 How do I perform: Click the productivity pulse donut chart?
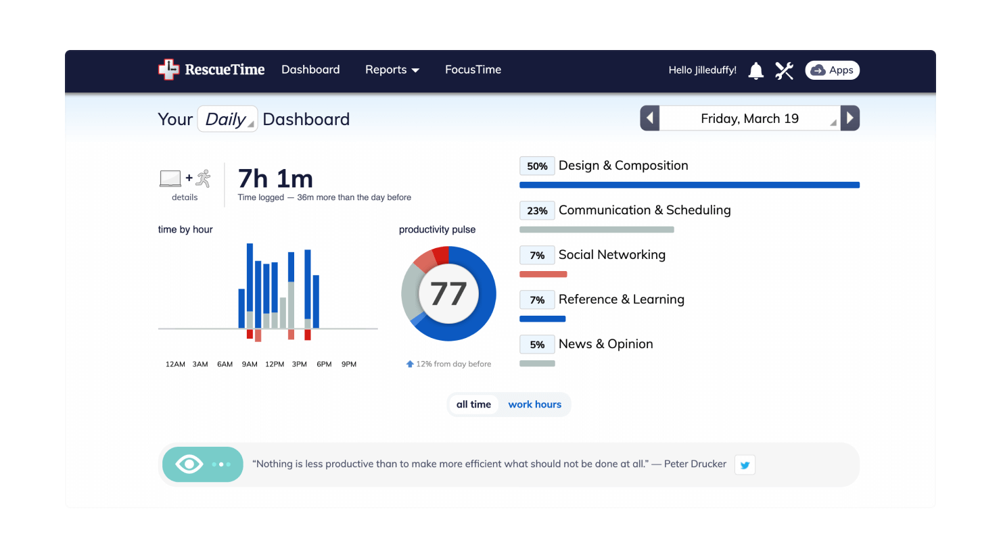(x=448, y=293)
